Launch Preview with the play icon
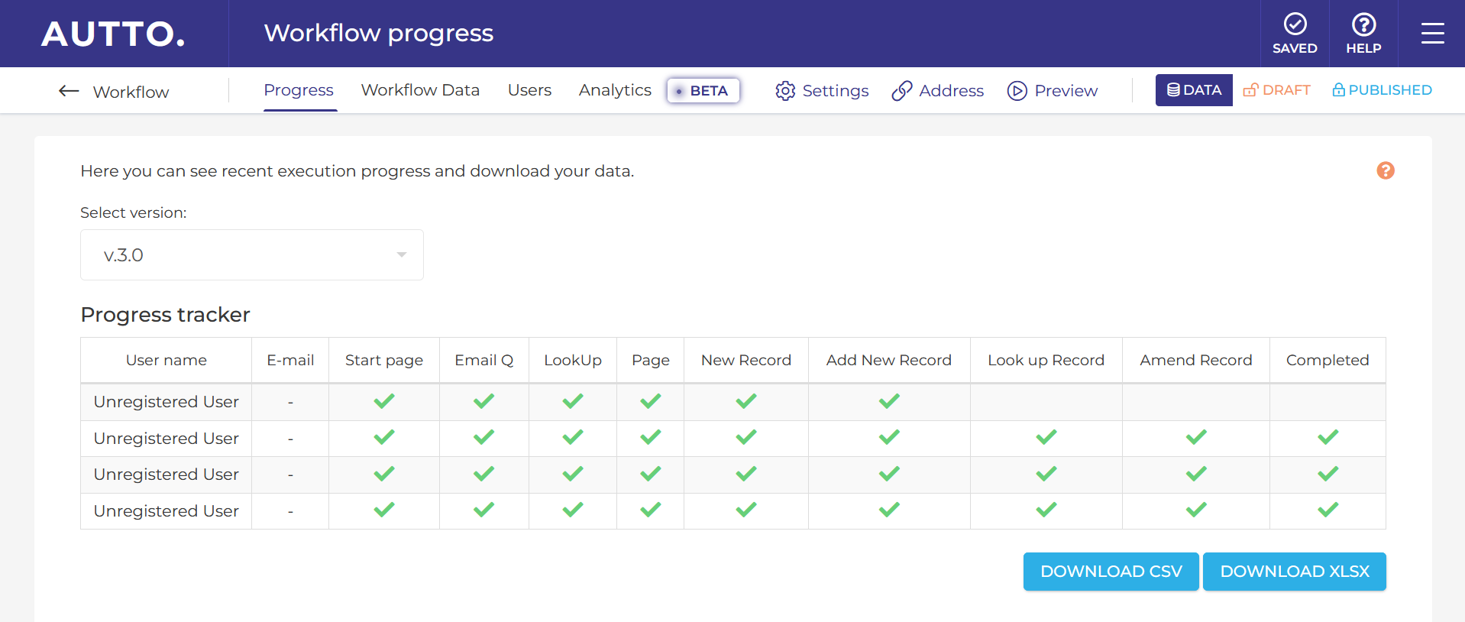 tap(1017, 91)
